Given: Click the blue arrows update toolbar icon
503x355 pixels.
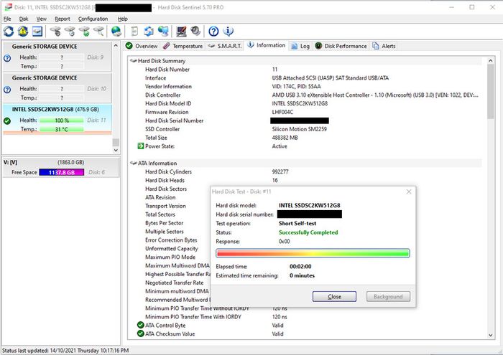Looking at the screenshot, I should click(x=149, y=31).
